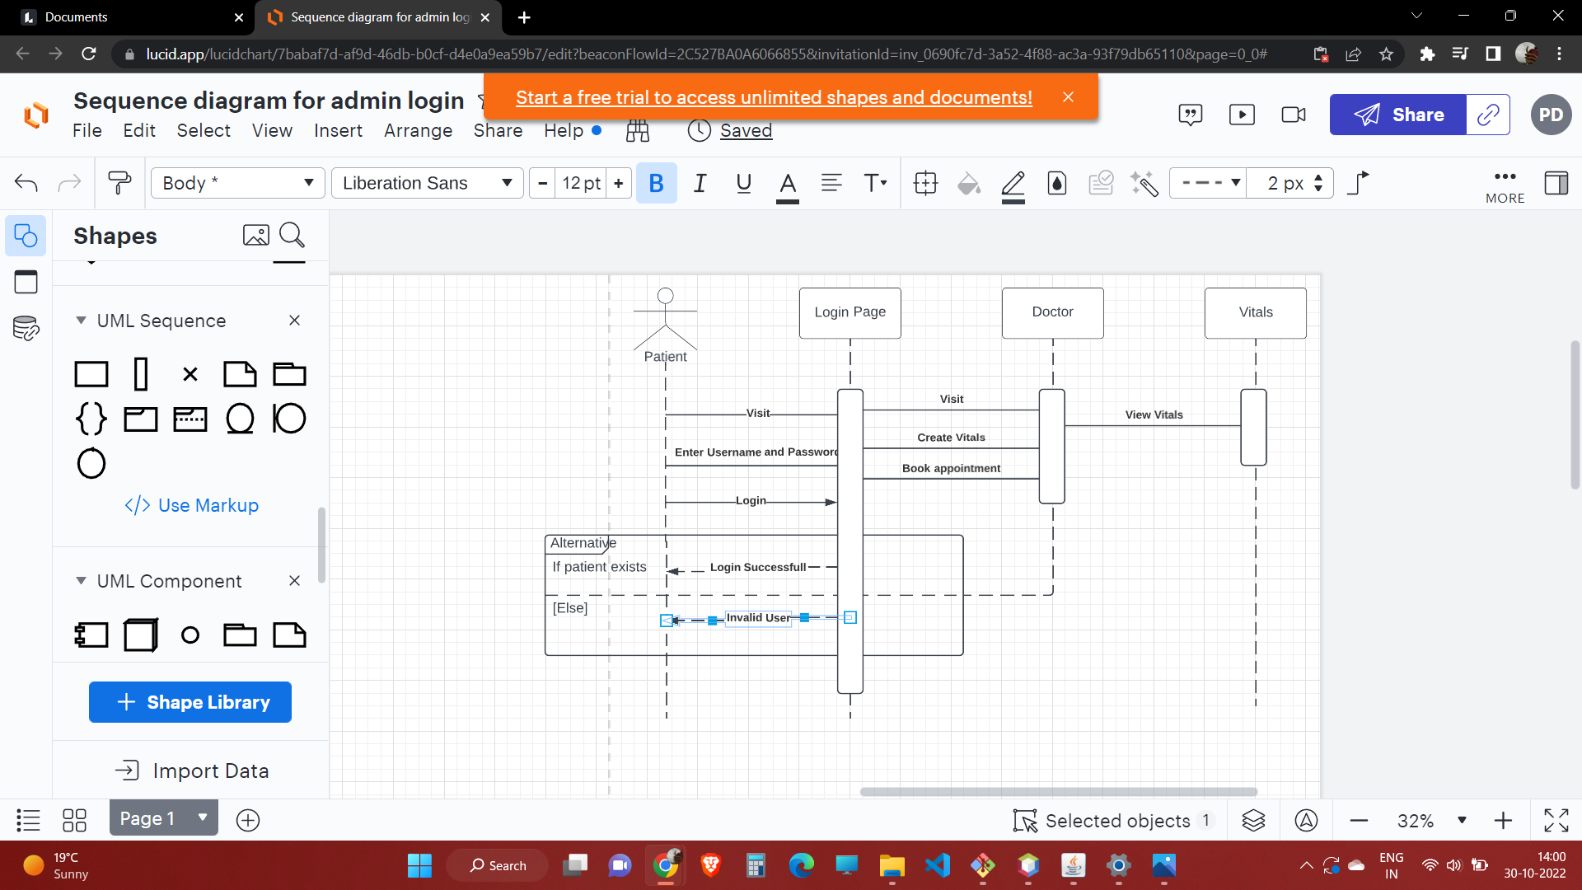Image resolution: width=1582 pixels, height=890 pixels.
Task: Click the image search icon in Shapes
Action: coord(256,236)
